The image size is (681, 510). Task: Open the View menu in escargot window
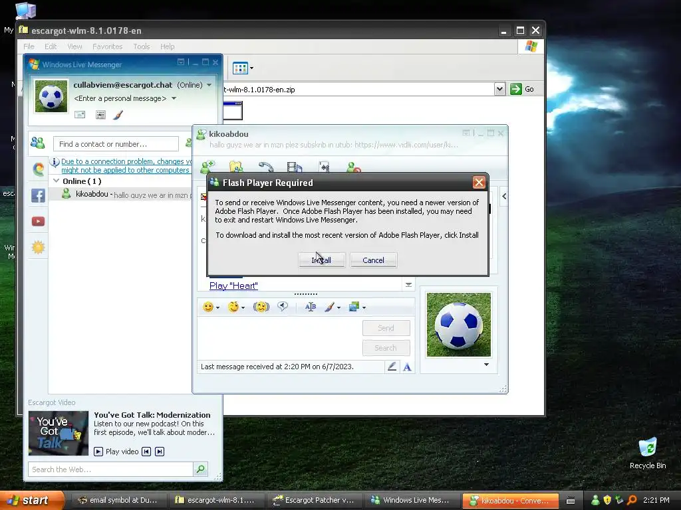point(74,46)
